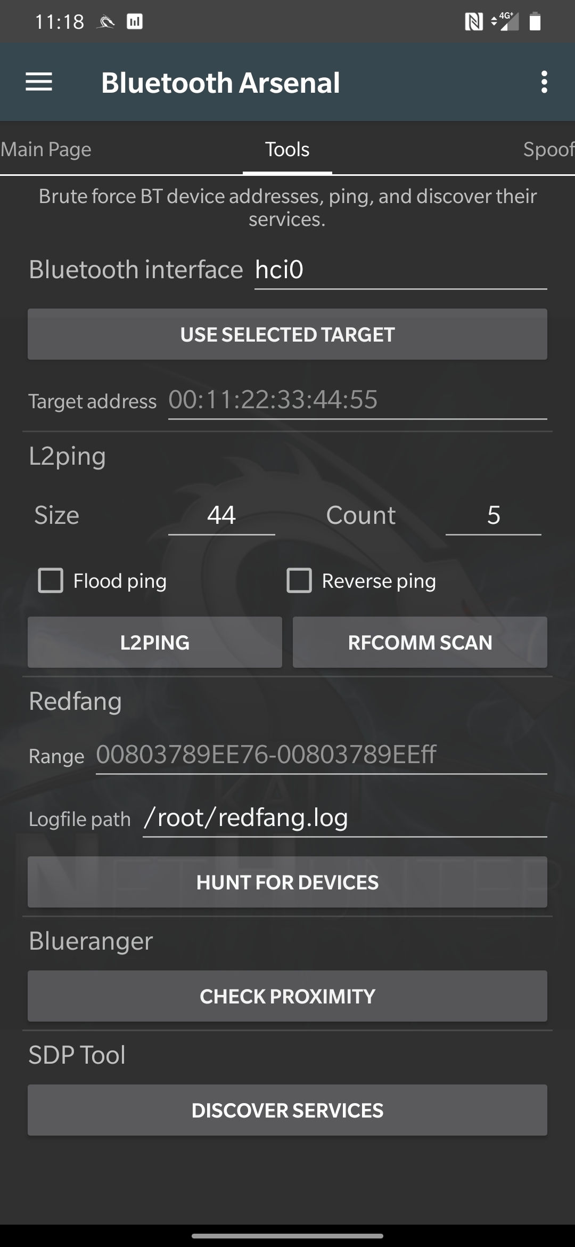
Task: Open the three-dot overflow menu
Action: (x=544, y=82)
